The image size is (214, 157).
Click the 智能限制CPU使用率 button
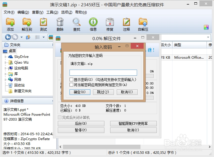click(133, 123)
